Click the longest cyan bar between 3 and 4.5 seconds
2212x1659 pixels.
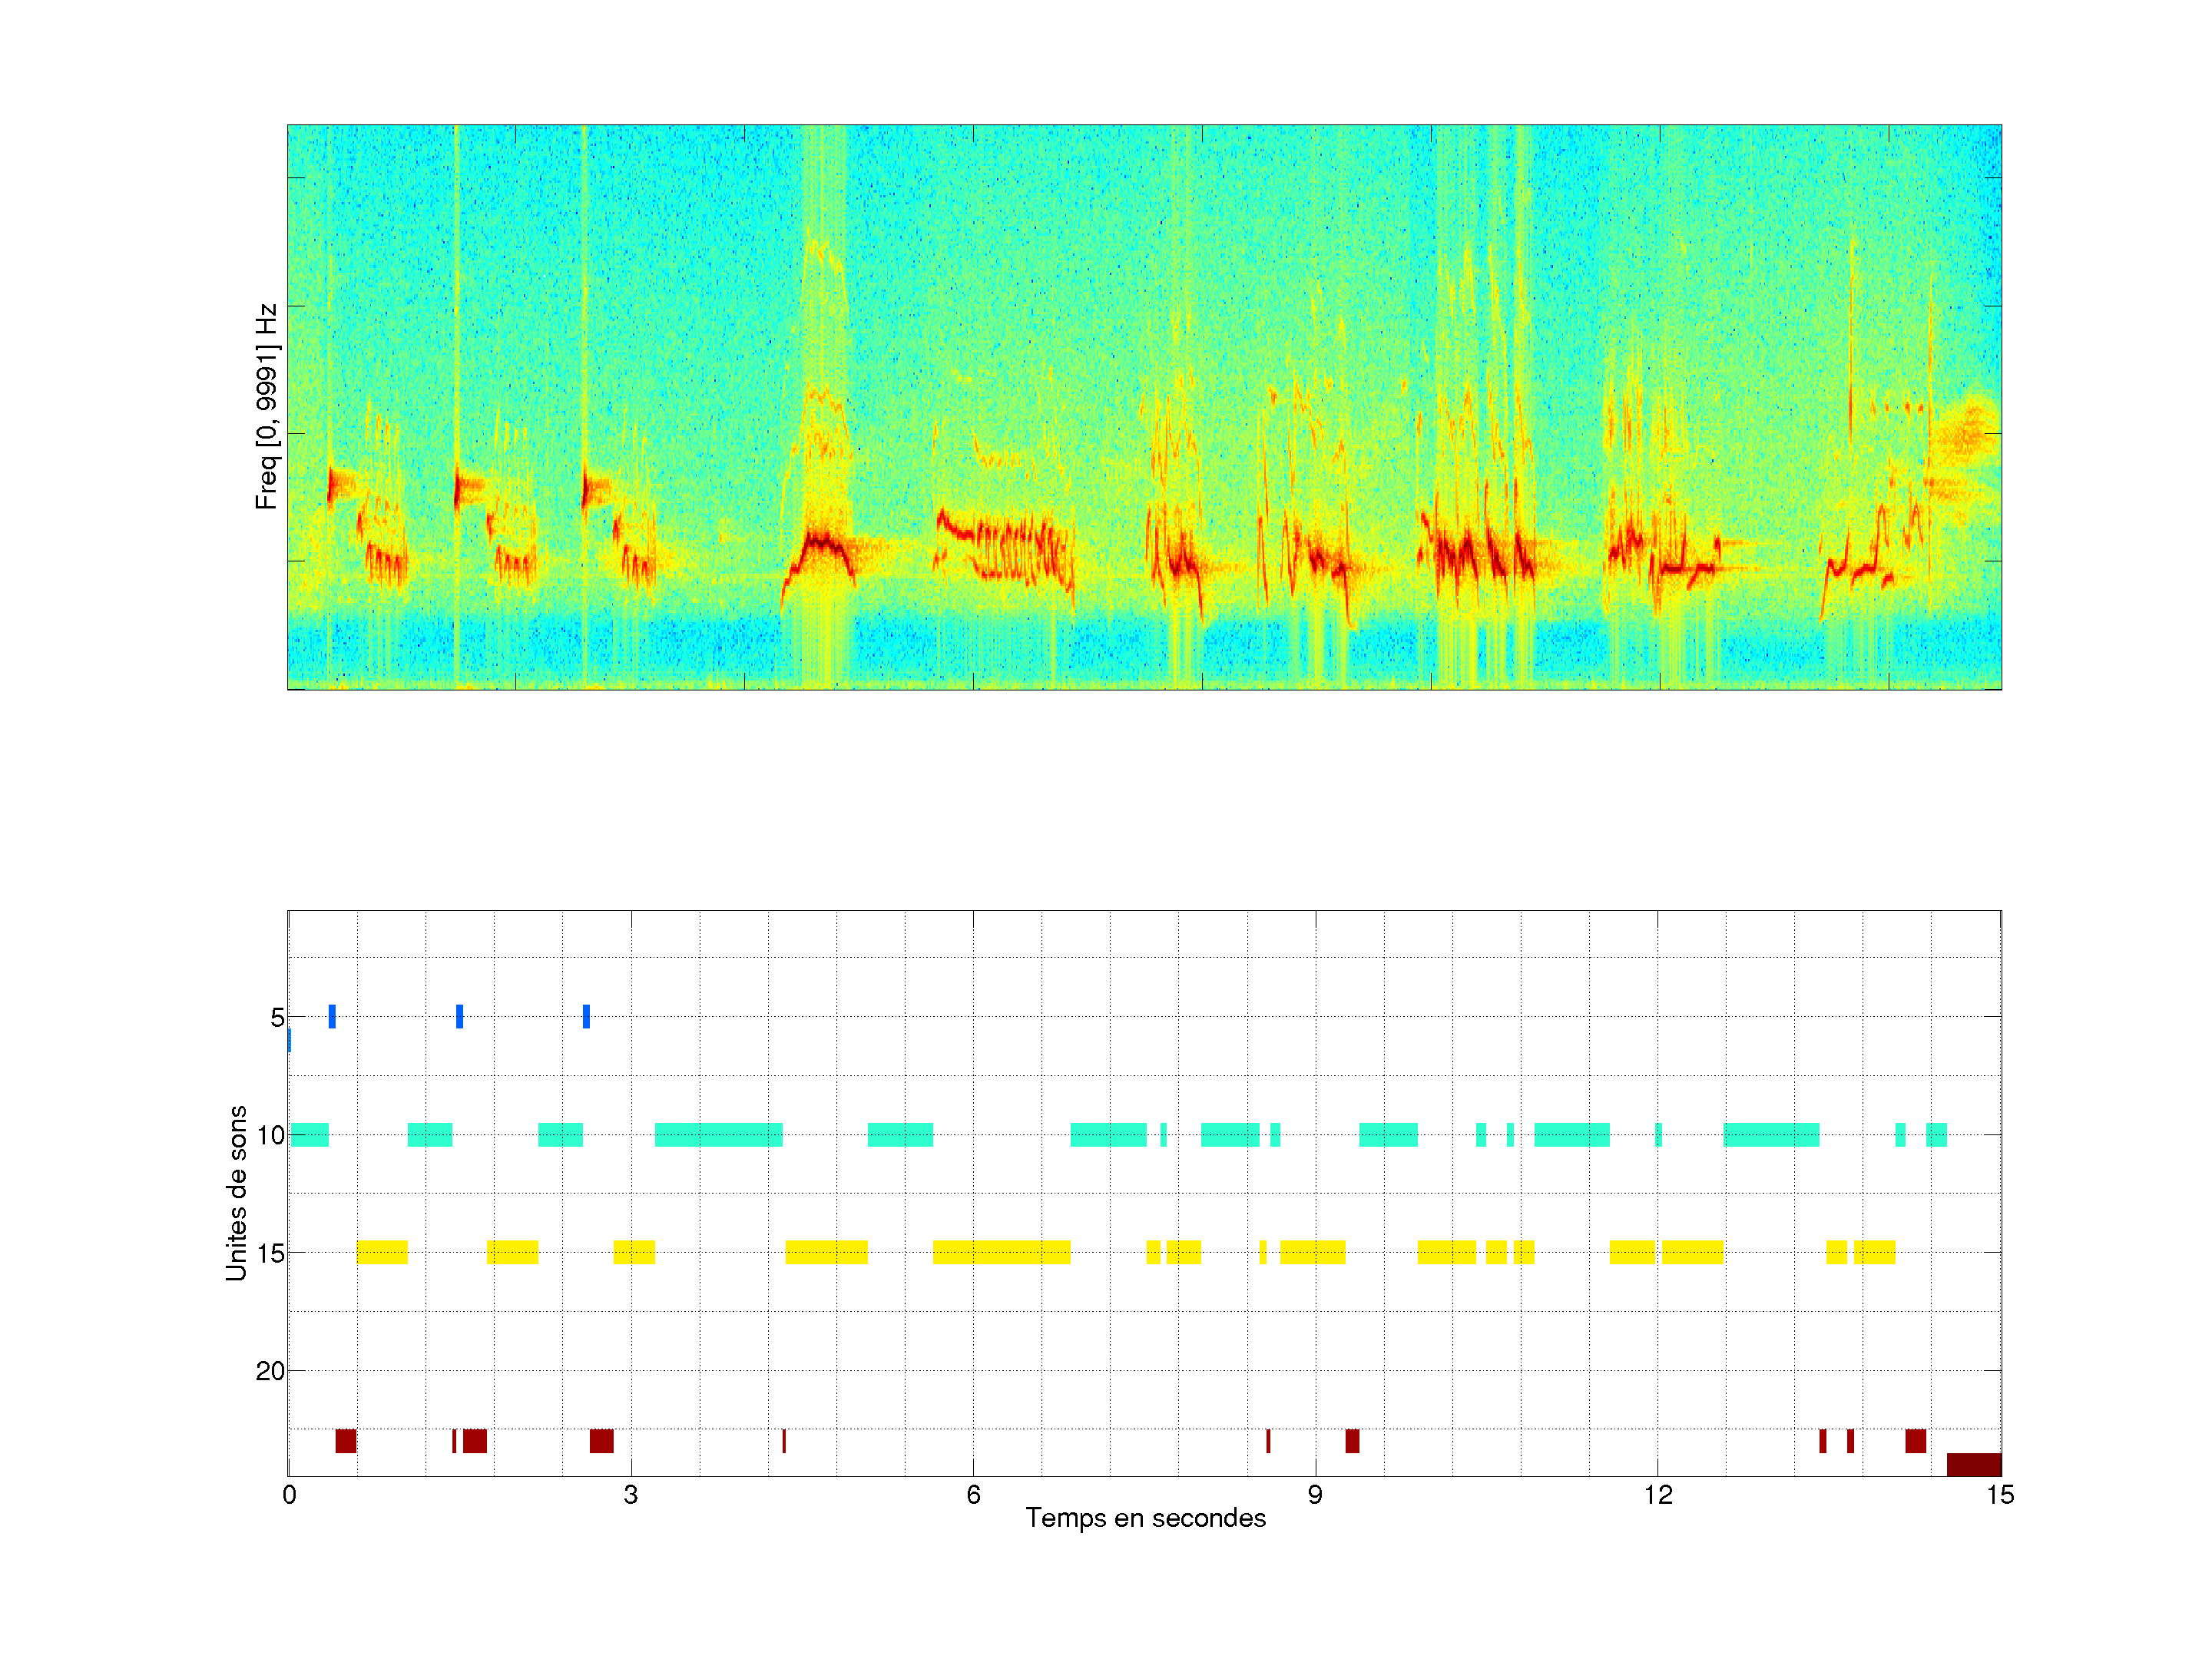(x=718, y=1135)
